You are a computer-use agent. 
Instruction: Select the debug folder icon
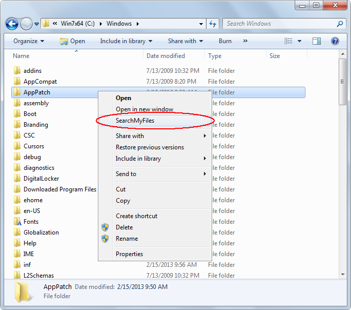17,157
